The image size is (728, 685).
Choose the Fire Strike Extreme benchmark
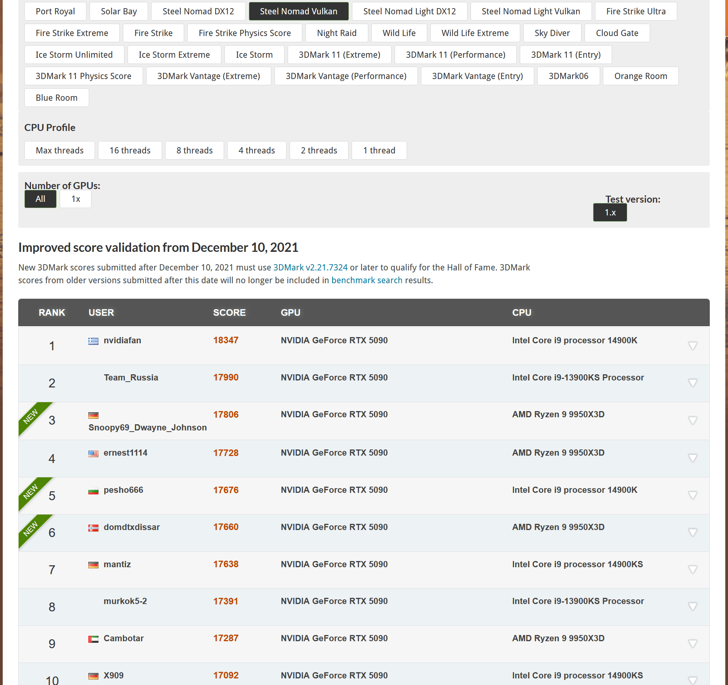pyautogui.click(x=72, y=33)
